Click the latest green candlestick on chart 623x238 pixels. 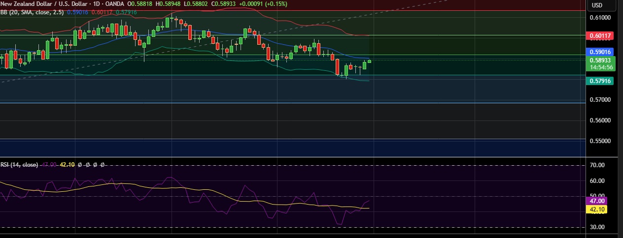370,61
